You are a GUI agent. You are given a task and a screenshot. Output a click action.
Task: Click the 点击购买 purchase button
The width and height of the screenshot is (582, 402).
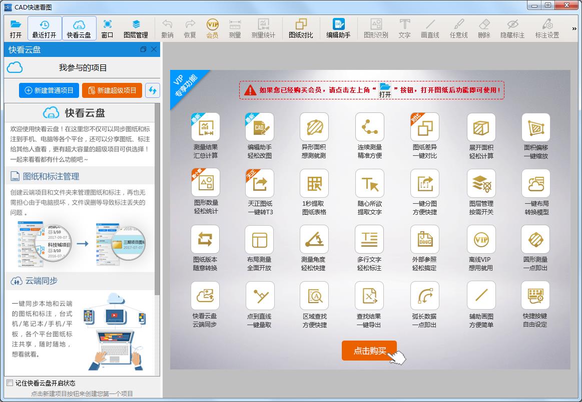[x=369, y=351]
